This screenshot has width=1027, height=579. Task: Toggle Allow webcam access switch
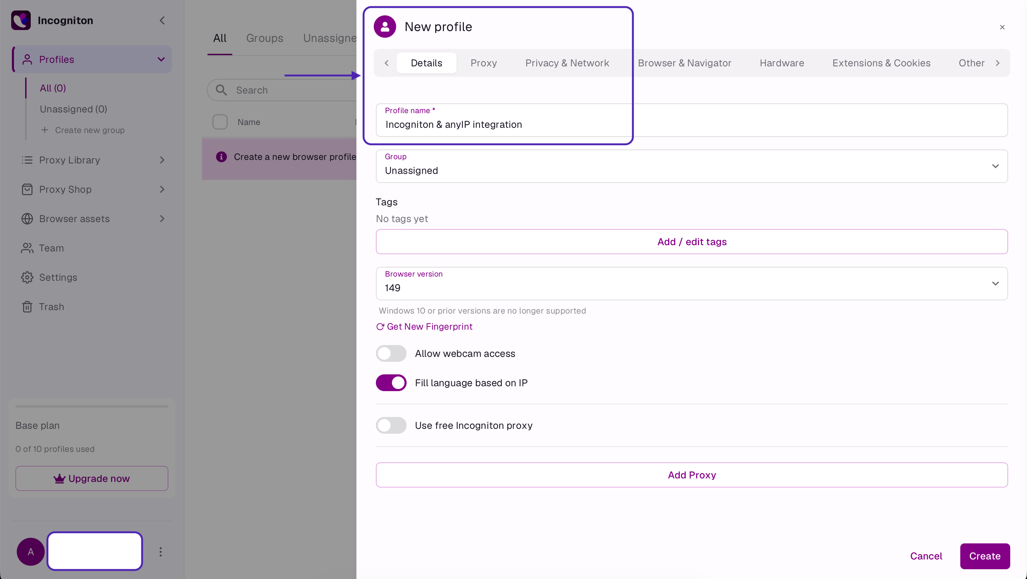coord(391,353)
